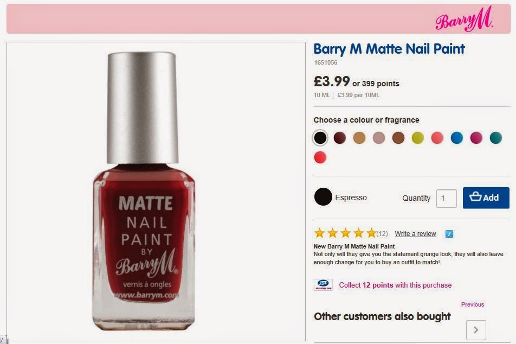Screen dimensions: 516x344
Task: Select the teal green colour swatch
Action: coord(496,138)
